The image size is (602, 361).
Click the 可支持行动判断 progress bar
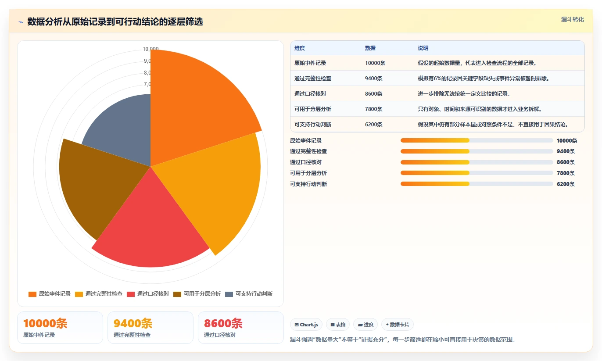point(477,184)
